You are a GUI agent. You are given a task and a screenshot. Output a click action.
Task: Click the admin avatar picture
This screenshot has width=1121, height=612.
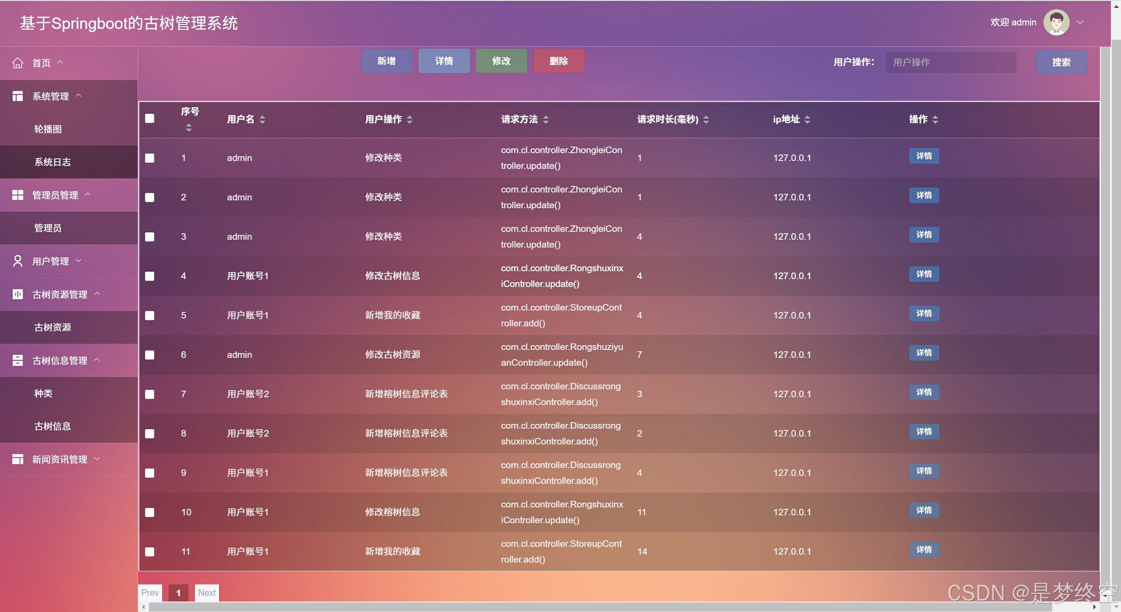(x=1056, y=22)
